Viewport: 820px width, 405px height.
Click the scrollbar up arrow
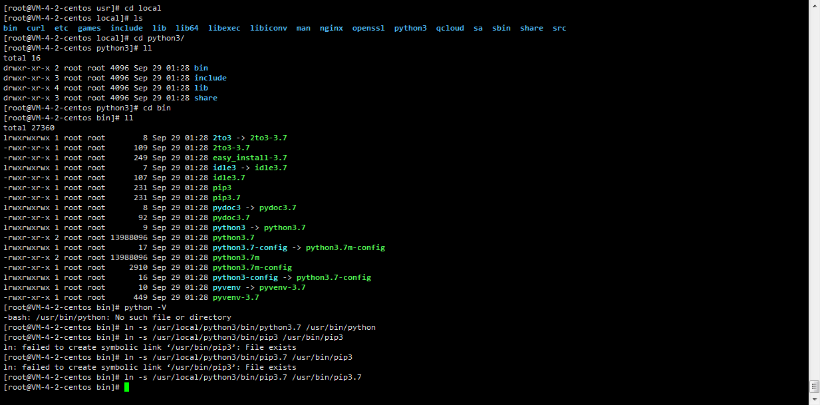click(814, 5)
